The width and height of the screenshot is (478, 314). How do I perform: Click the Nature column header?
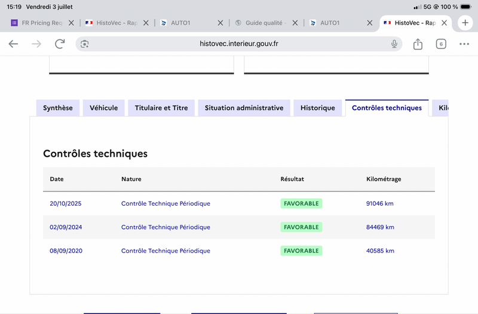pyautogui.click(x=131, y=179)
